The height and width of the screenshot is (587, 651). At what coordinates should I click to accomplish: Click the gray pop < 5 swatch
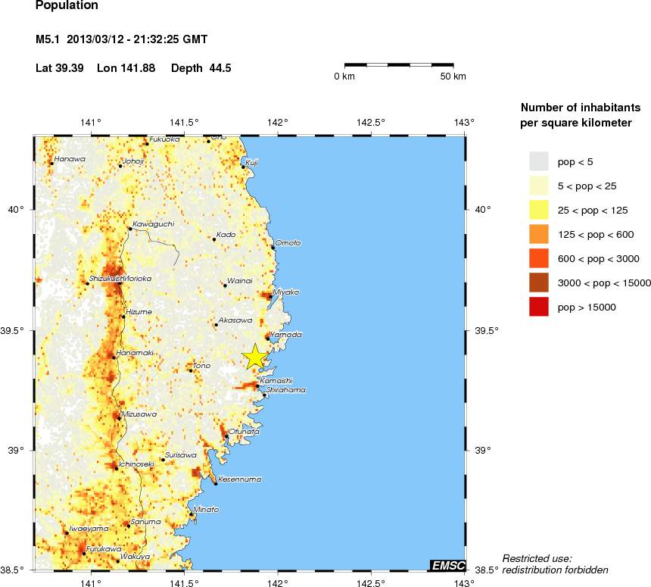click(x=538, y=162)
